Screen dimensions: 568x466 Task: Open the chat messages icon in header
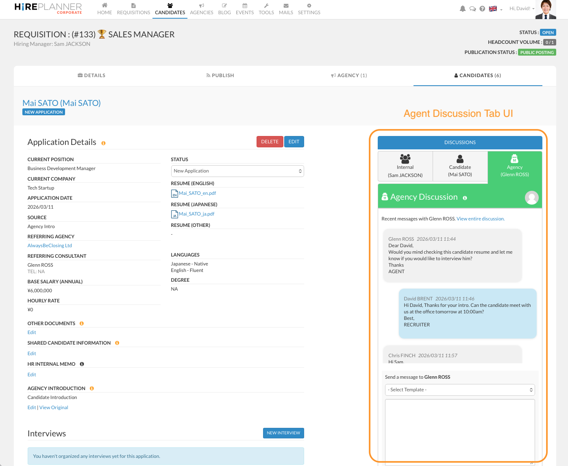(x=472, y=9)
